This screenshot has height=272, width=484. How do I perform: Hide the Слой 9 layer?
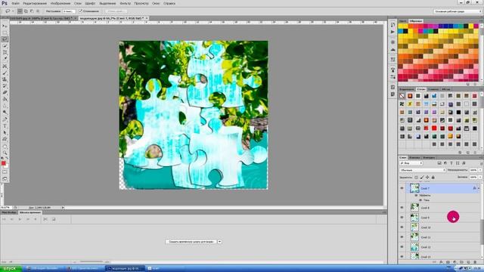402,218
